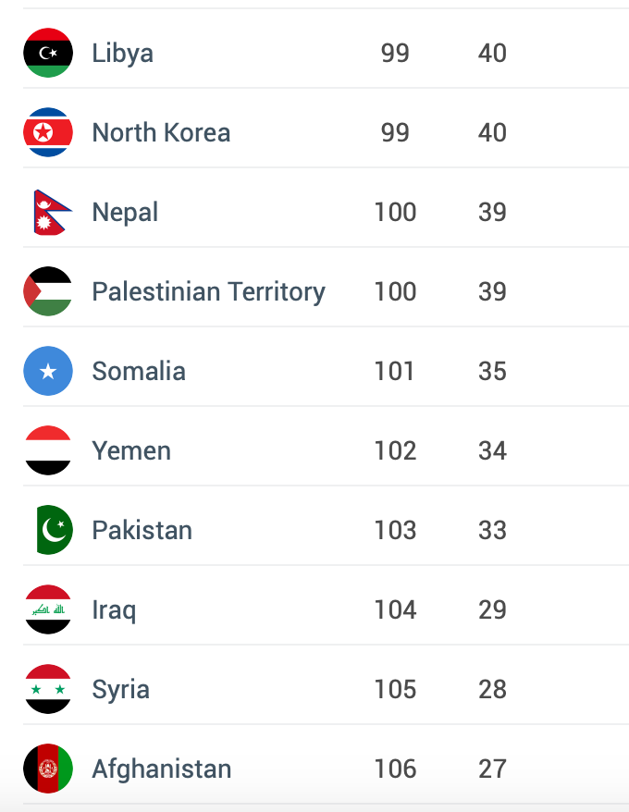
Task: Select the Somalia country name
Action: tap(139, 371)
